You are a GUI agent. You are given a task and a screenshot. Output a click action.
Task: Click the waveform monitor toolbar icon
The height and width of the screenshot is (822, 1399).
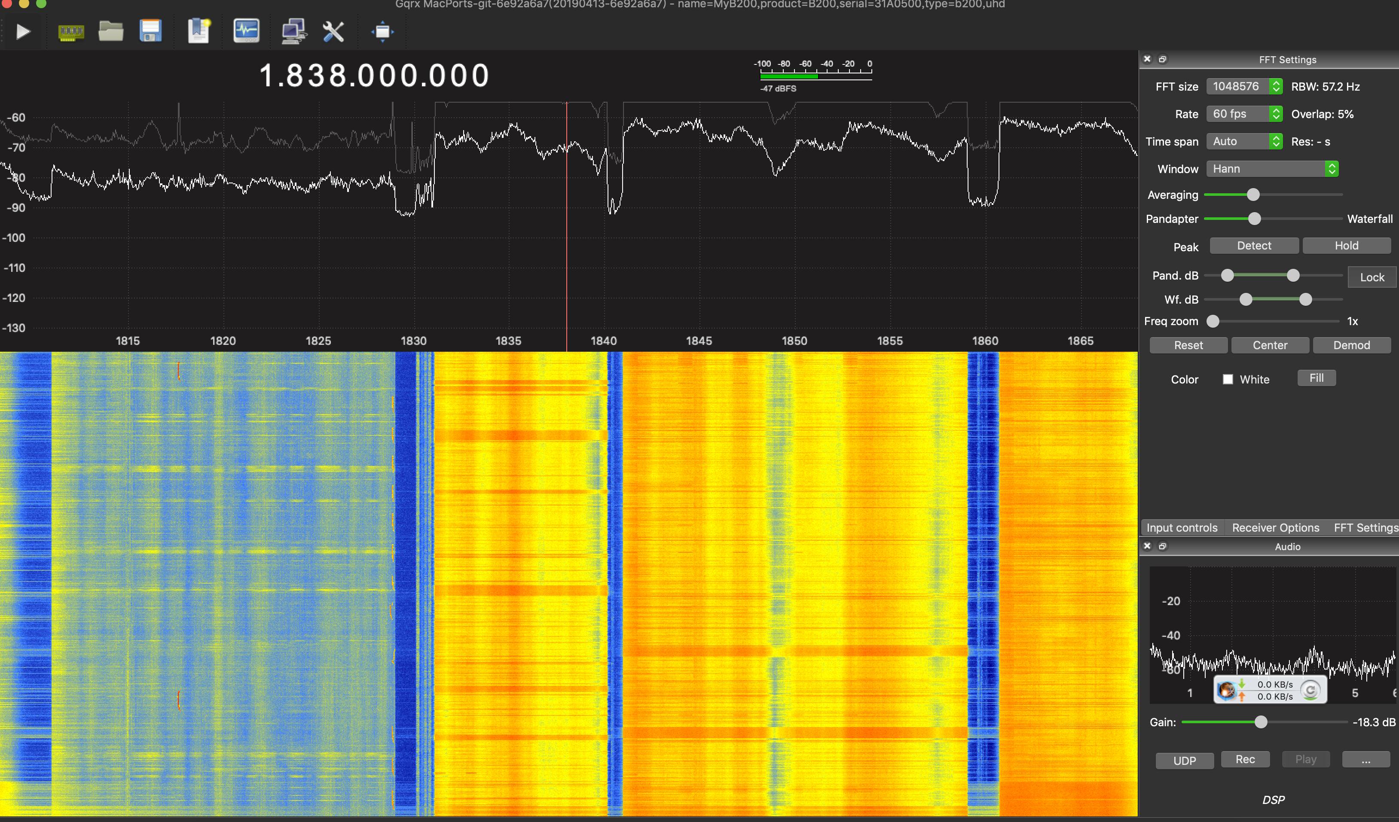tap(246, 32)
